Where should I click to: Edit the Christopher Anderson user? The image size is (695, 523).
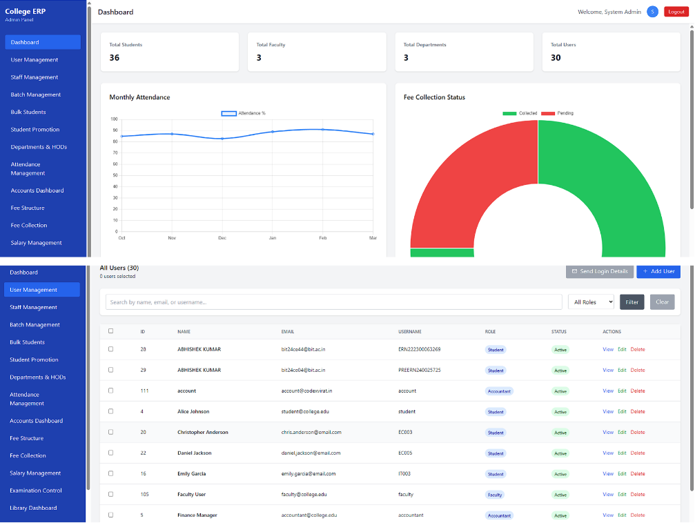(622, 433)
